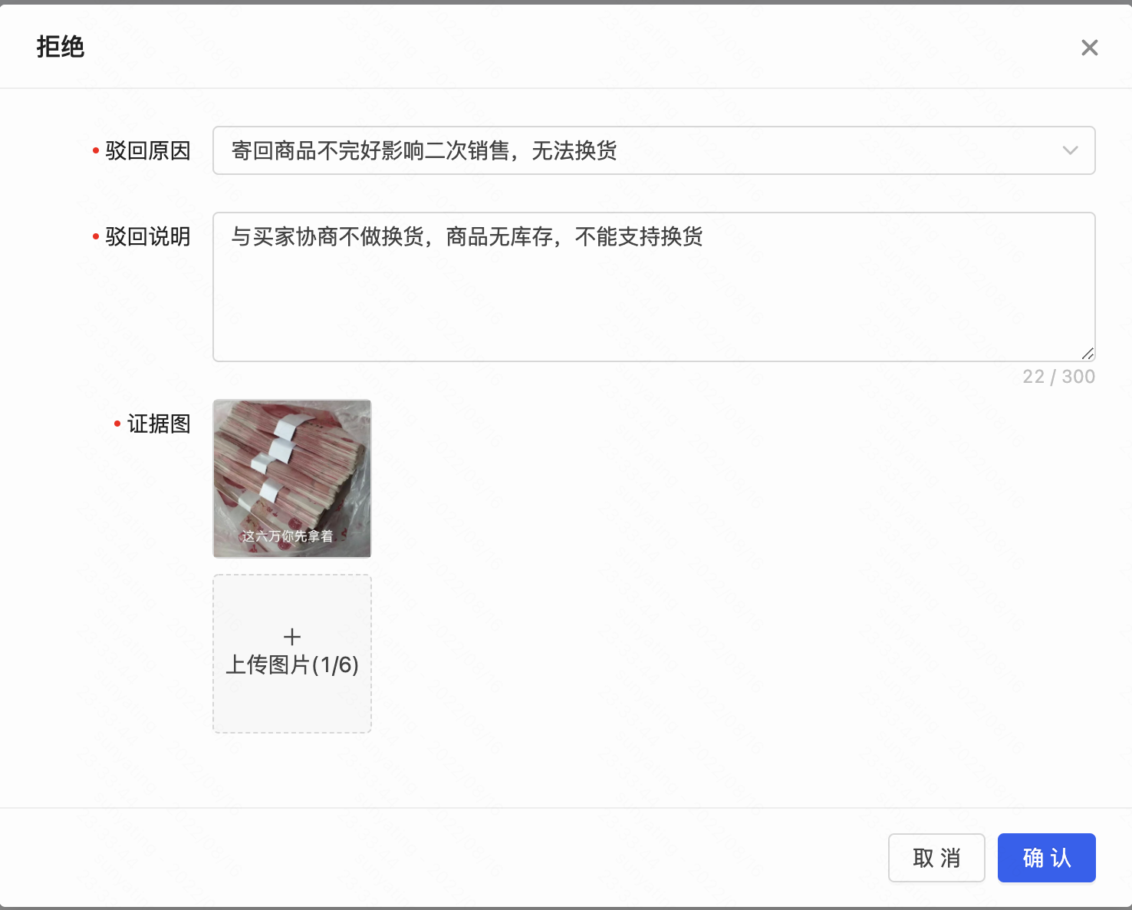Screen dimensions: 1132x910
Task: Click the 驳回原因 field label
Action: coord(148,150)
